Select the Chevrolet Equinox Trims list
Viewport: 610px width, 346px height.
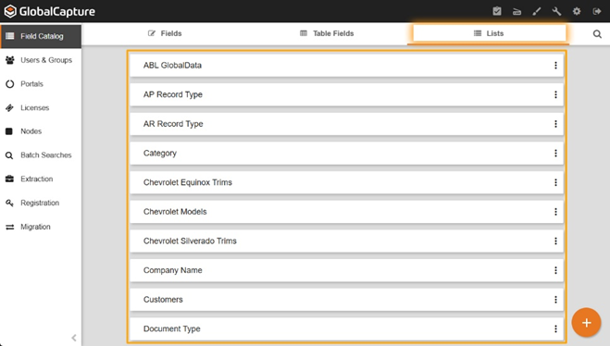(x=346, y=182)
